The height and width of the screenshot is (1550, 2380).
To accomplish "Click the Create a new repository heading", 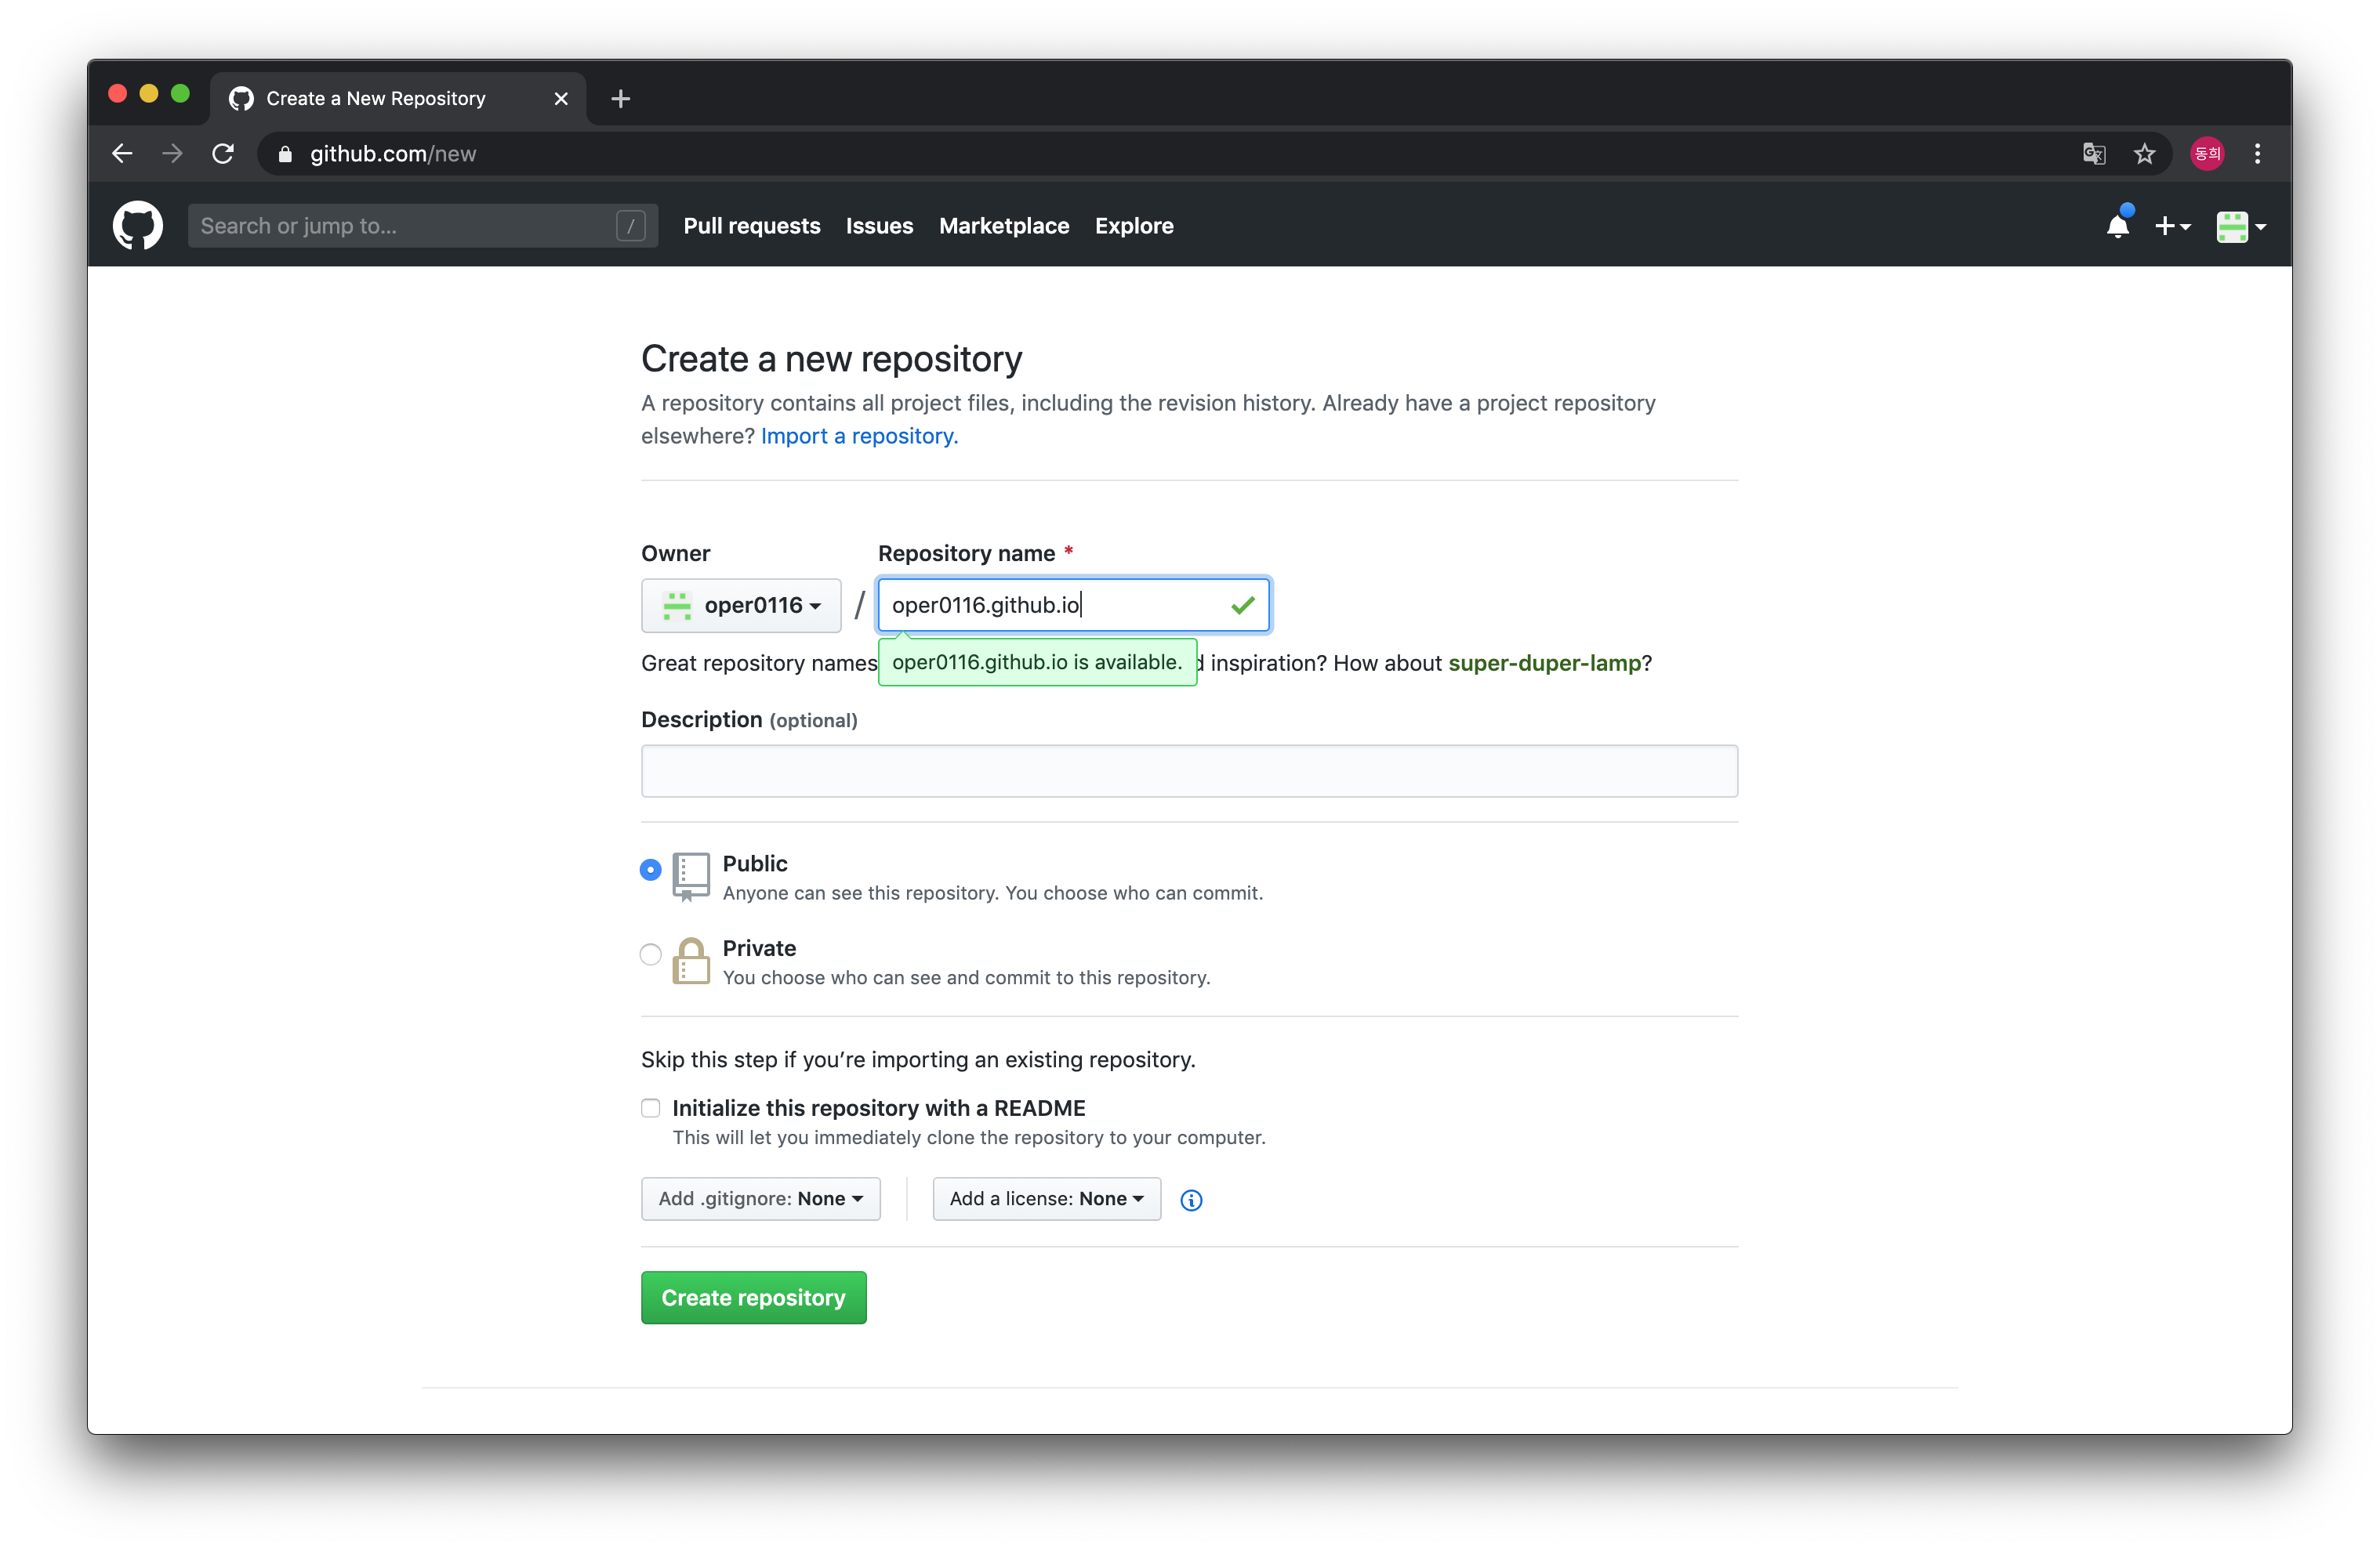I will click(x=831, y=360).
